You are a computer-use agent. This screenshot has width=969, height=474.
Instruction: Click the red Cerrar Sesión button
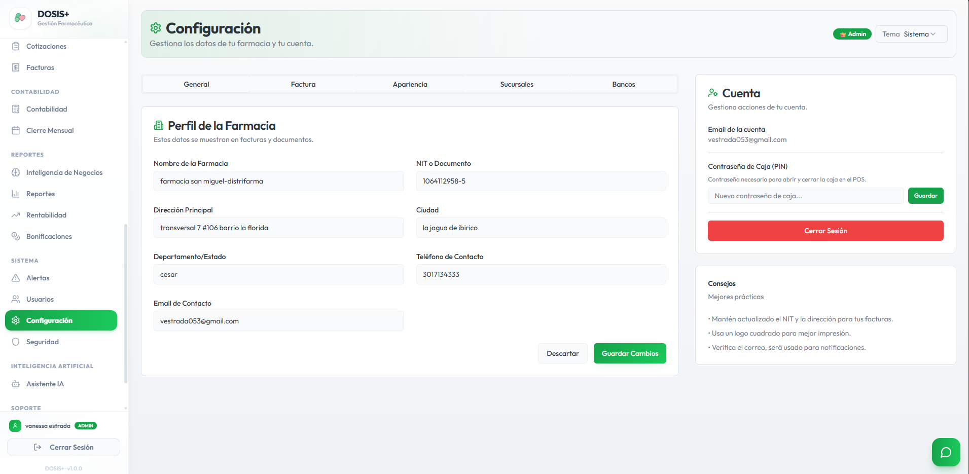coord(826,231)
